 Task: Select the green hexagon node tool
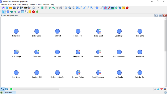(11, 12)
